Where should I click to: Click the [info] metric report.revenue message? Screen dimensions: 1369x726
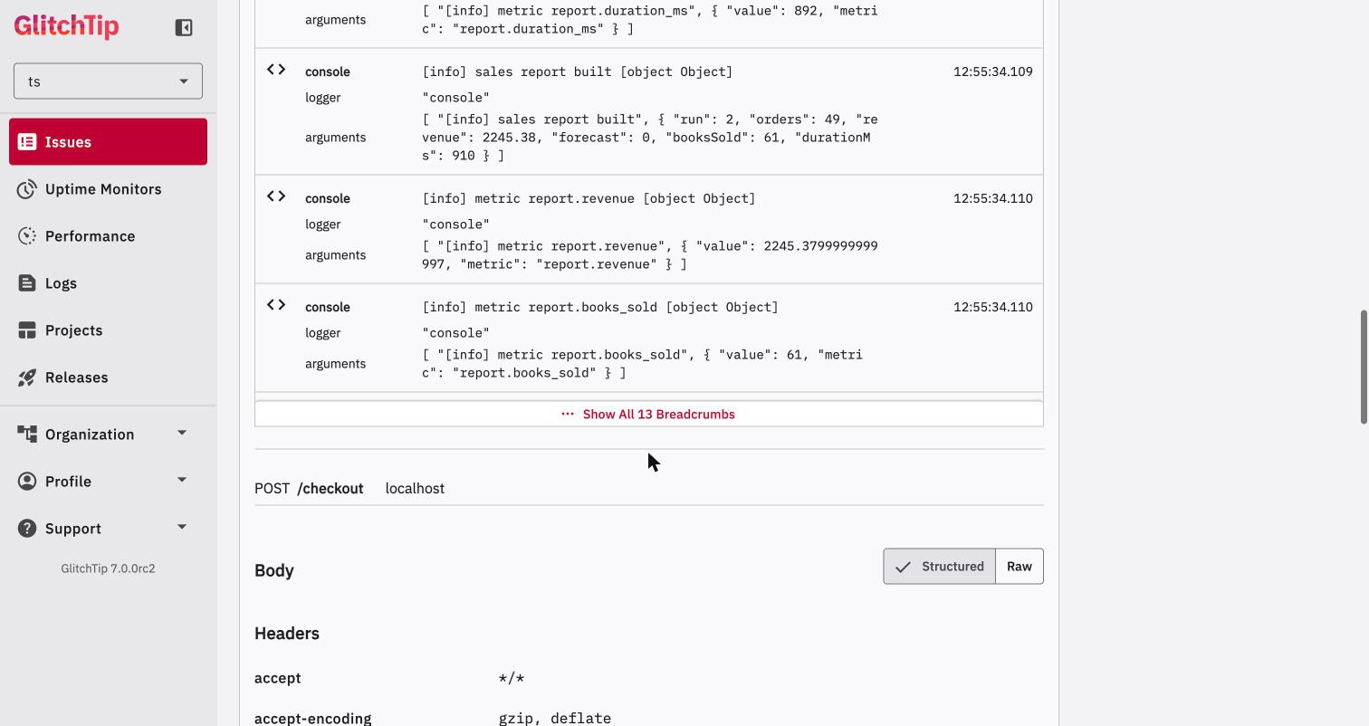tap(589, 198)
